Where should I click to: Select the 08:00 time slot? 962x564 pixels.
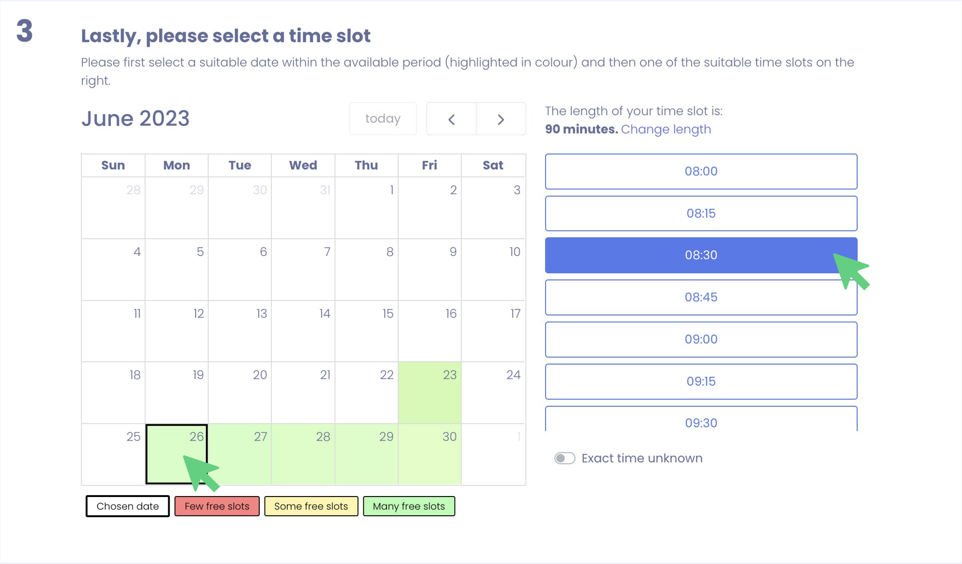pyautogui.click(x=701, y=171)
